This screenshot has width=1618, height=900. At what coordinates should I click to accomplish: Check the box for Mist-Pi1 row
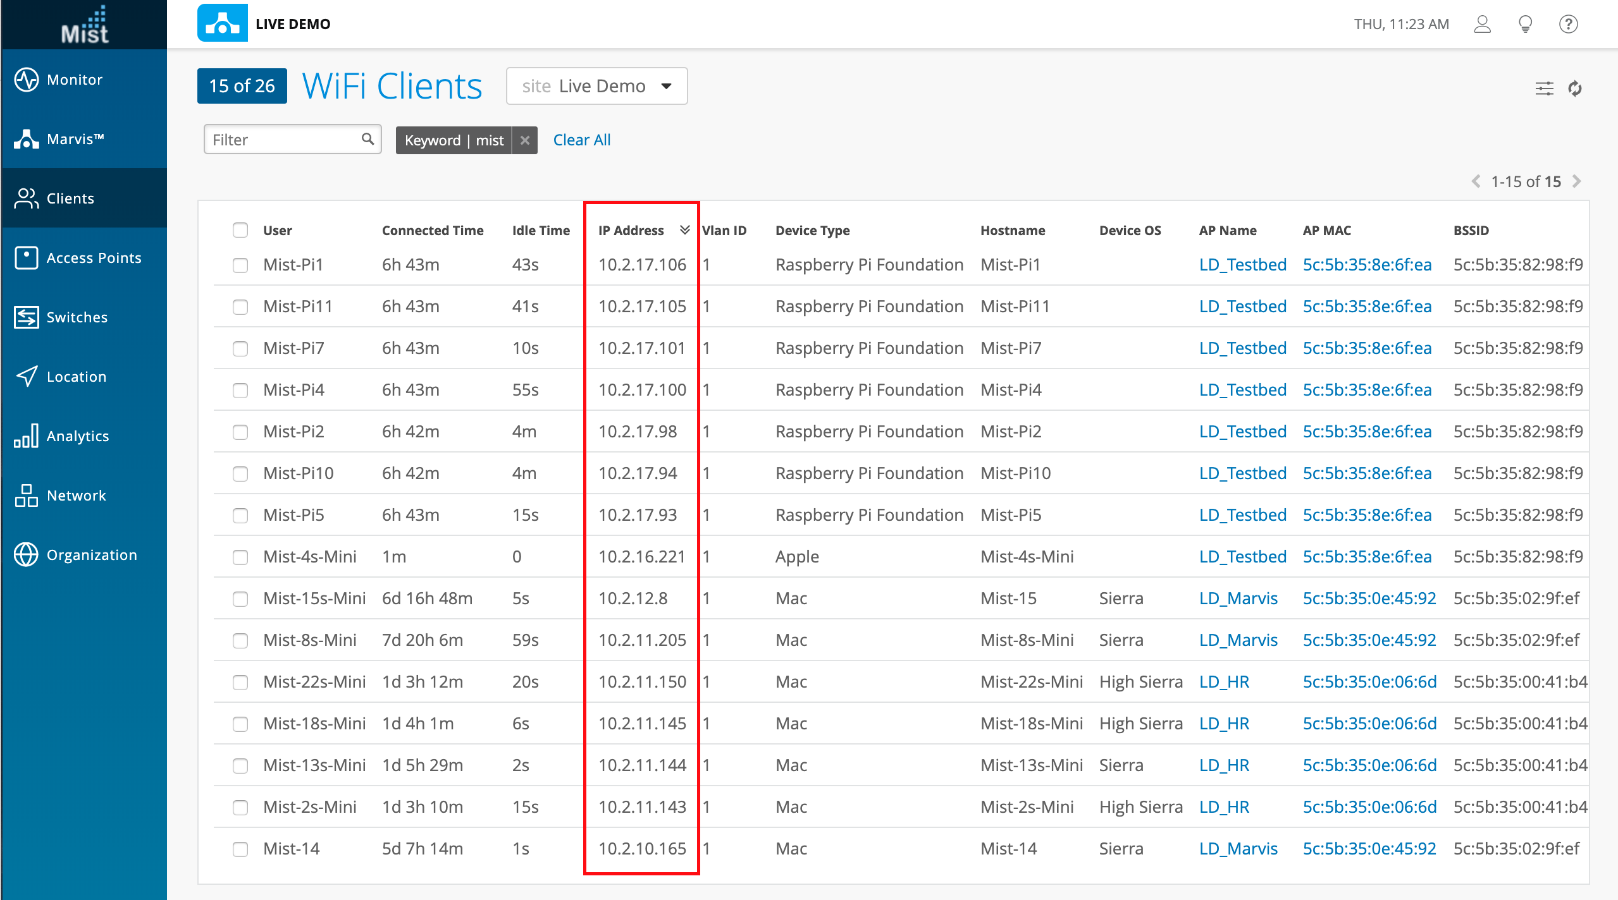coord(240,265)
